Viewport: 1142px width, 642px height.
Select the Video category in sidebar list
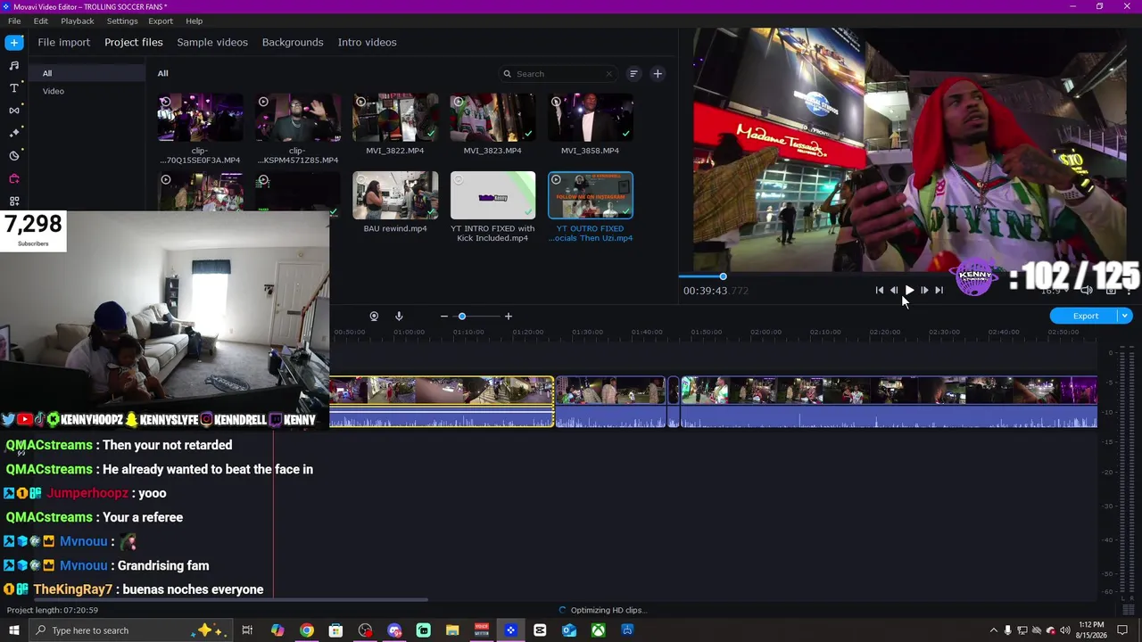point(87,91)
